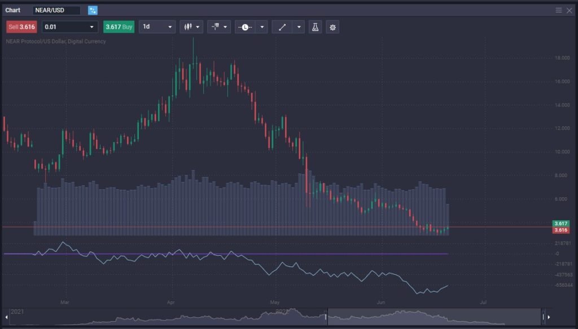Open the clock time settings tool
The image size is (578, 329).
(247, 27)
